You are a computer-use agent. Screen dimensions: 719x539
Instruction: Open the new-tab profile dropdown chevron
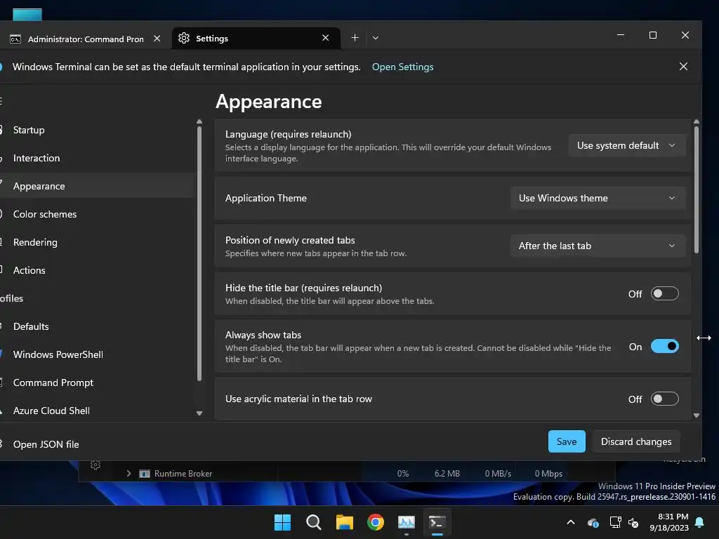tap(376, 38)
